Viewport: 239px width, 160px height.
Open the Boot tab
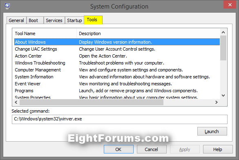tap(35, 20)
